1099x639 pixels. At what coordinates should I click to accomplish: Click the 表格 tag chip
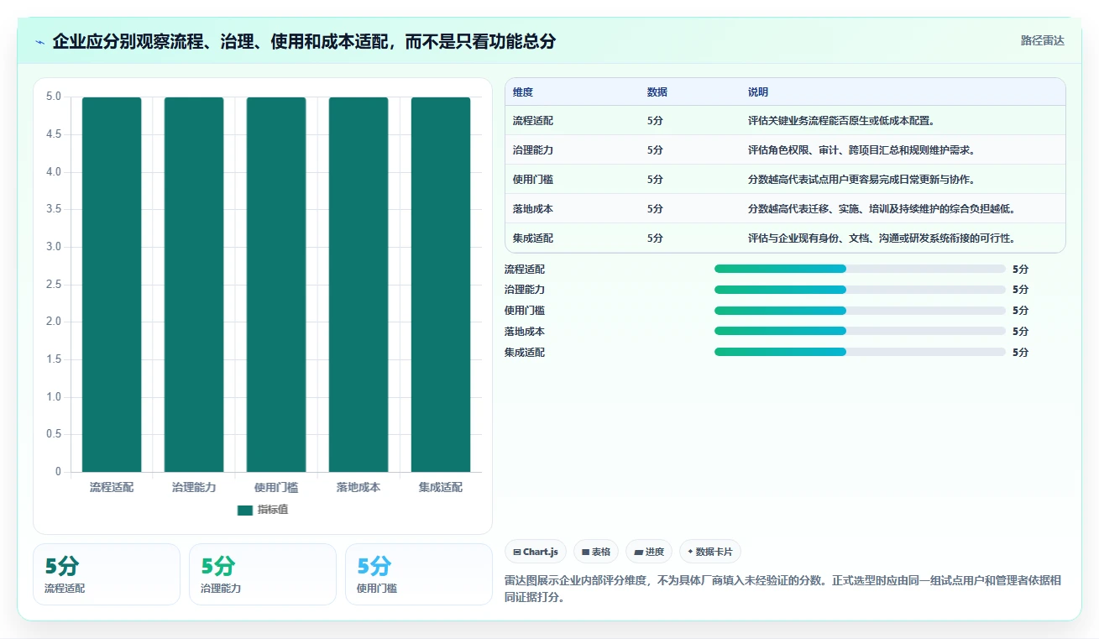[595, 552]
